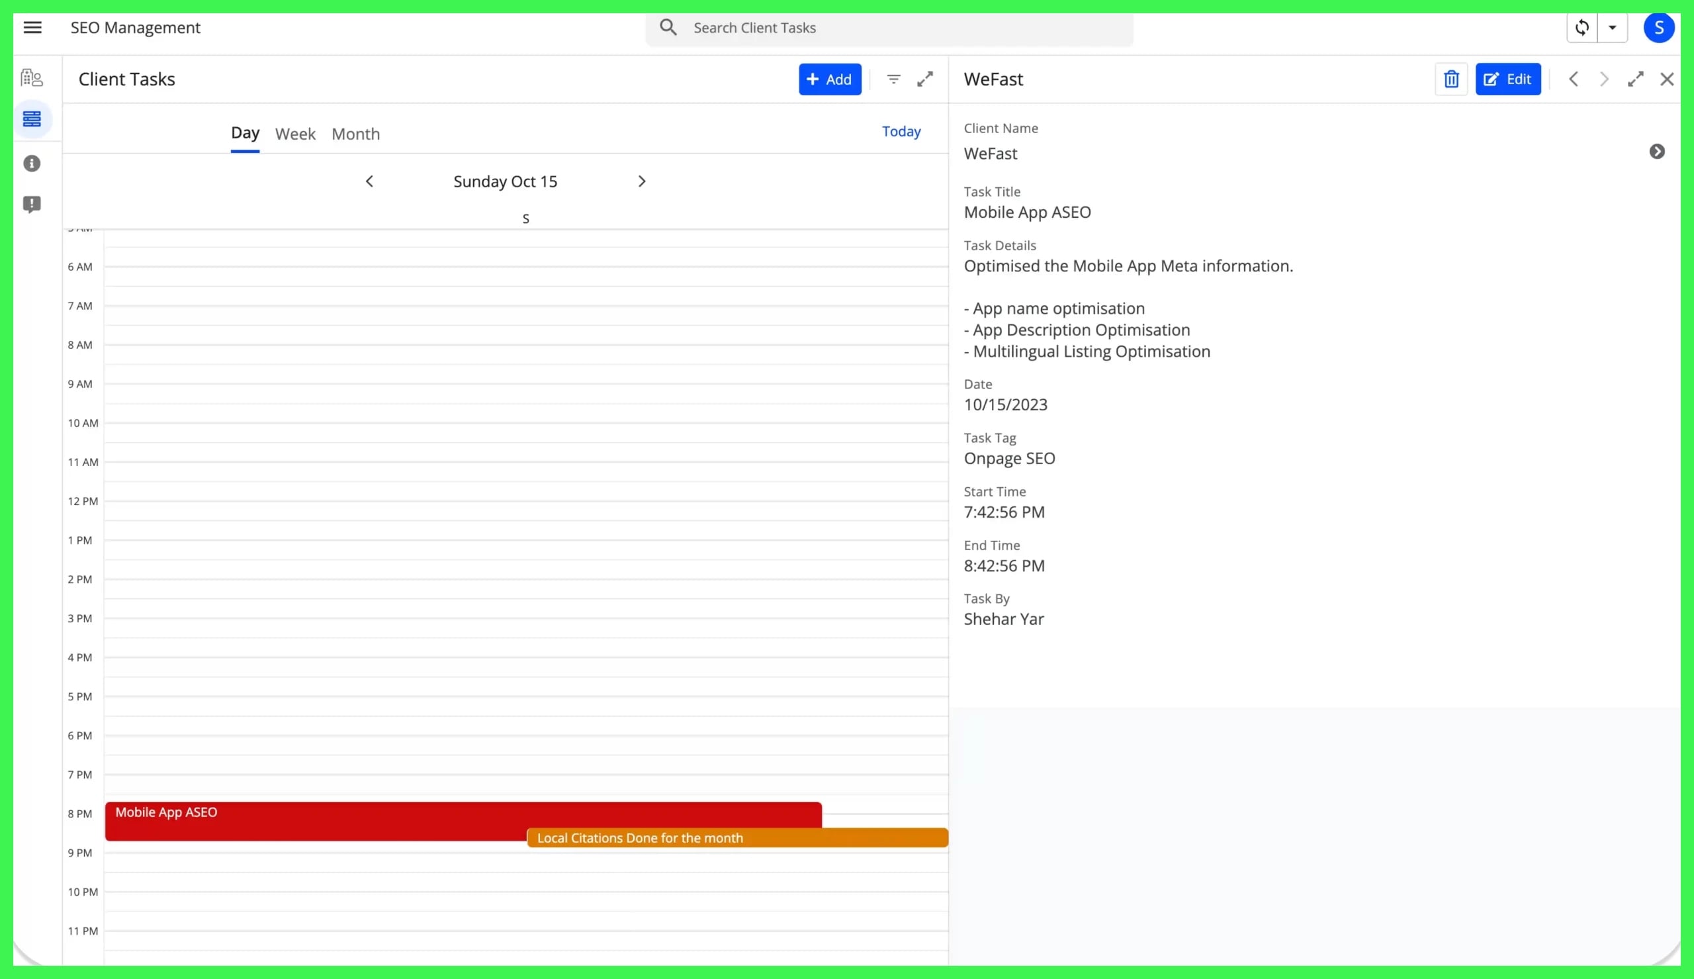The image size is (1694, 979).
Task: Click the Edit button for WeFast task
Action: click(x=1509, y=79)
